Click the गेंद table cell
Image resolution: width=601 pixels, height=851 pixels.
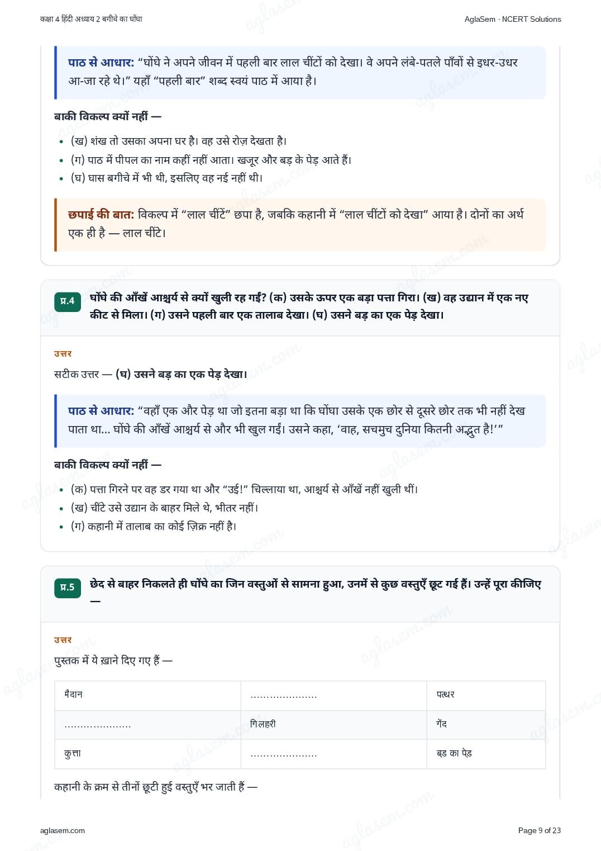(x=486, y=725)
